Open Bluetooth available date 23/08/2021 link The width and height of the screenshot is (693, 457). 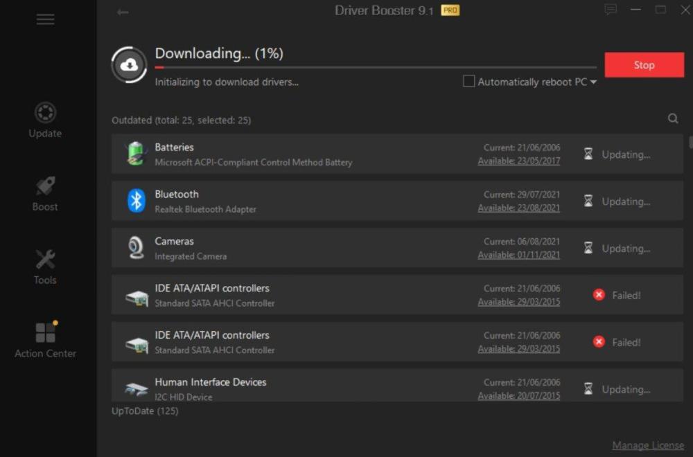point(519,208)
